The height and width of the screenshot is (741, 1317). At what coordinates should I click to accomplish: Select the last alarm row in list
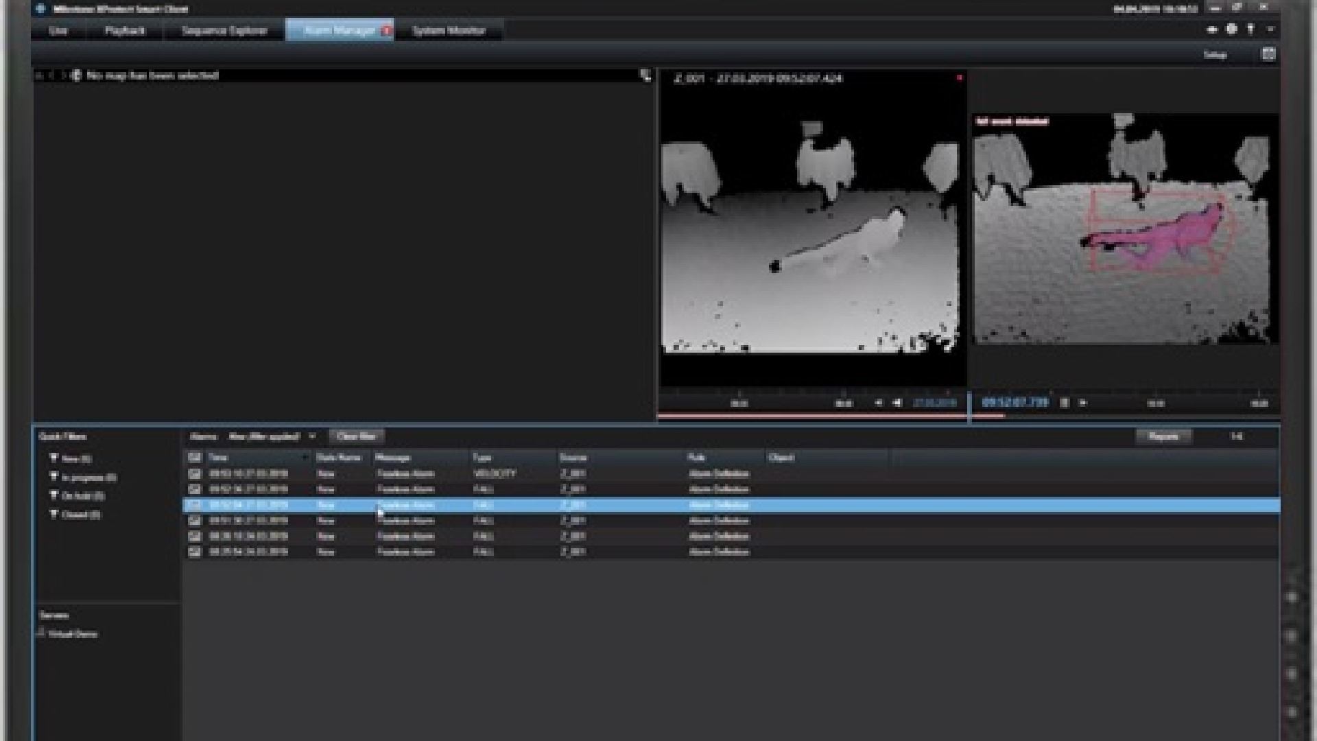[731, 552]
